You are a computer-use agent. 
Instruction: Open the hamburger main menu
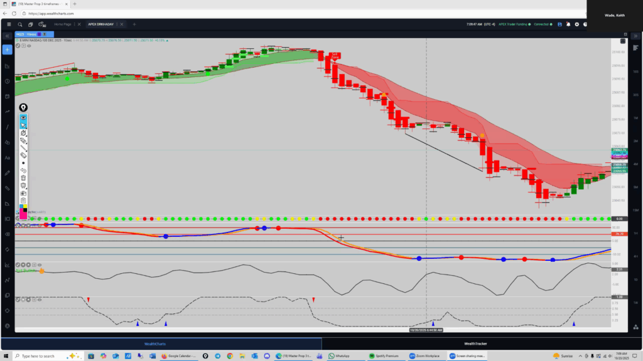coord(9,24)
